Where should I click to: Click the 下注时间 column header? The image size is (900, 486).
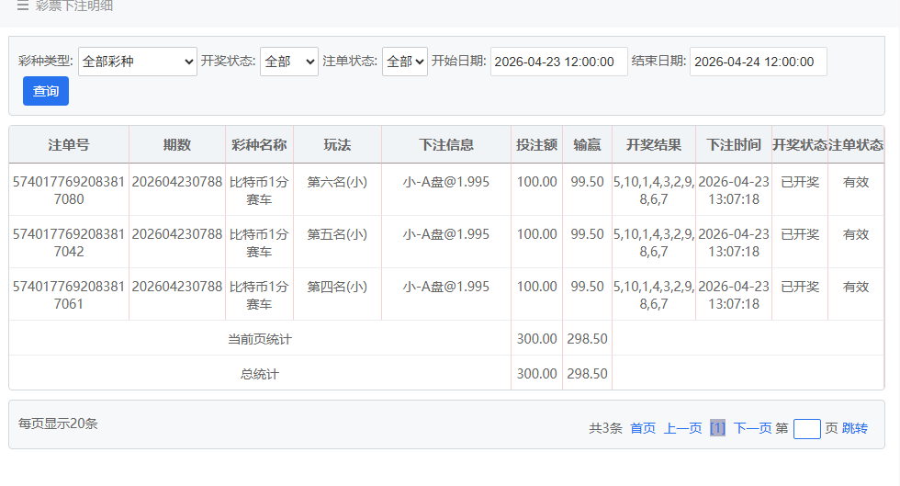click(x=734, y=145)
